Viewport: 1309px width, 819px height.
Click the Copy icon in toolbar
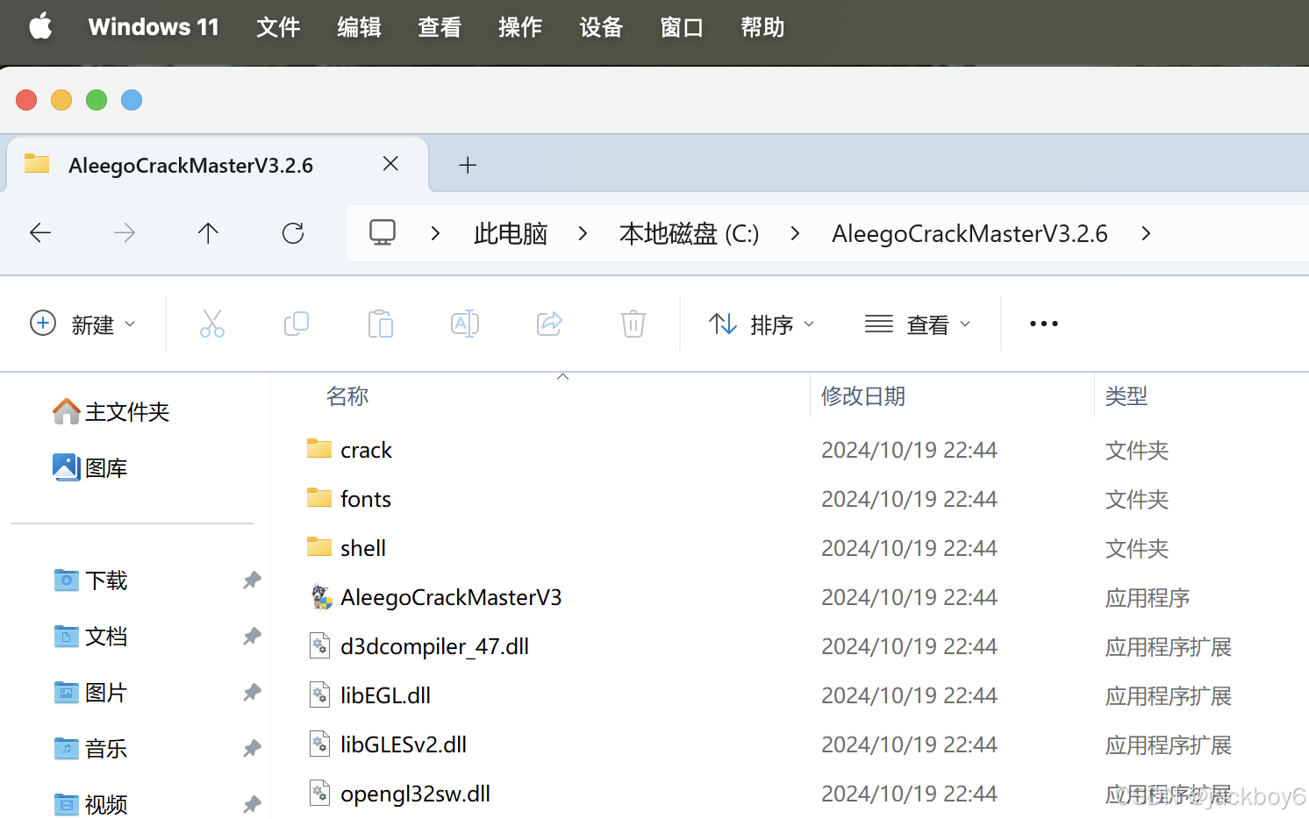(297, 324)
